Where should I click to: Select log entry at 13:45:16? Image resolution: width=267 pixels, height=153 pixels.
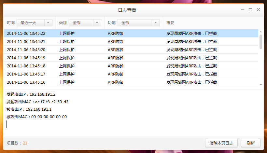click(x=130, y=82)
